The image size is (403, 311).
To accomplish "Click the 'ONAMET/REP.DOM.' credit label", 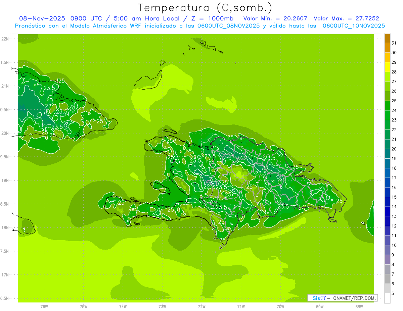I will [x=354, y=298].
